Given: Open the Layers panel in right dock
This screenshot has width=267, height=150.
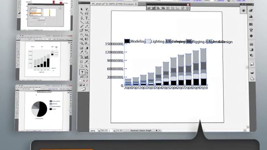Looking at the screenshot, I should click(252, 72).
